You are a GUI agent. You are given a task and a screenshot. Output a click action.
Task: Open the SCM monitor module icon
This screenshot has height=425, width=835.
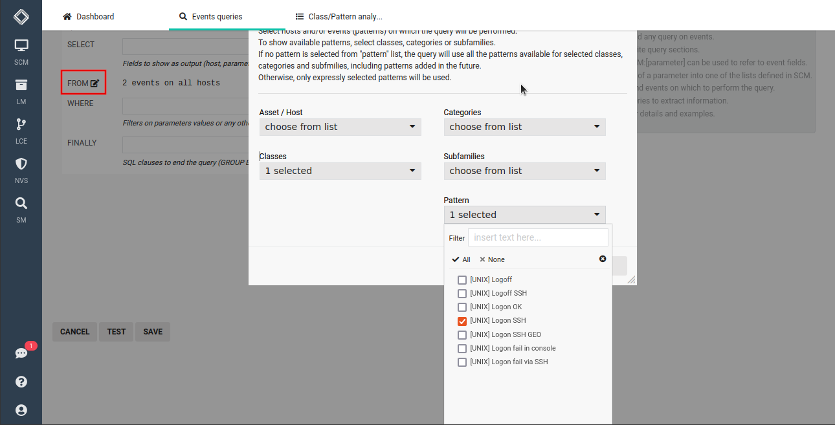click(21, 46)
